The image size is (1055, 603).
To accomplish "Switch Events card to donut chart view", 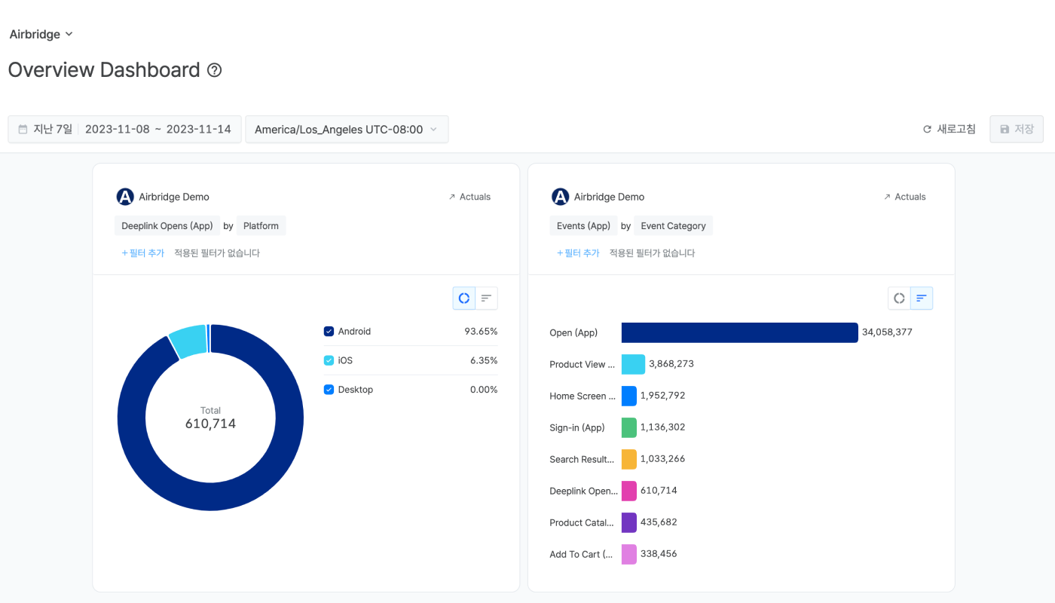I will click(899, 298).
